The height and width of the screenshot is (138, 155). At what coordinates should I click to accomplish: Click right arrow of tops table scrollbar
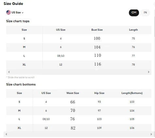tap(149, 72)
